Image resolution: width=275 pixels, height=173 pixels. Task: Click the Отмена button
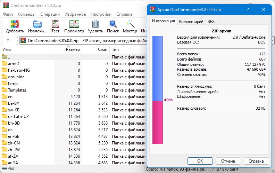[228, 161]
